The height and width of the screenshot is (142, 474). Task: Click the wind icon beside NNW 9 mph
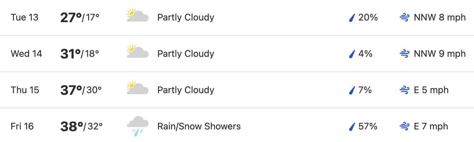(405, 54)
